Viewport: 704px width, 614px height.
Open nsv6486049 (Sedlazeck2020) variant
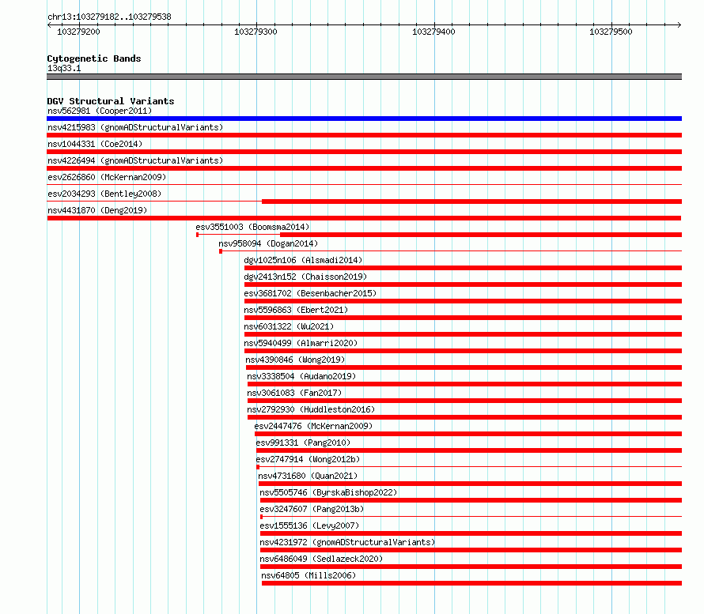[x=321, y=559]
